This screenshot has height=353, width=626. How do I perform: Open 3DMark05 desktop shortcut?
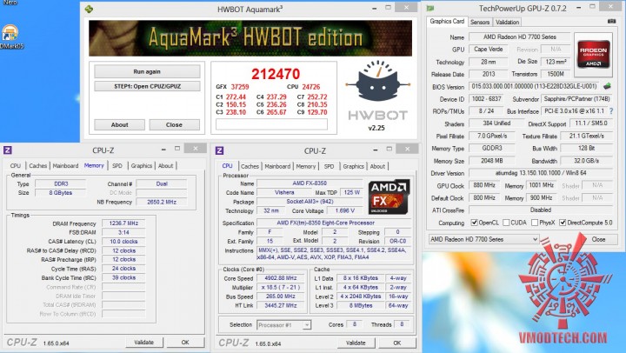tap(10, 37)
